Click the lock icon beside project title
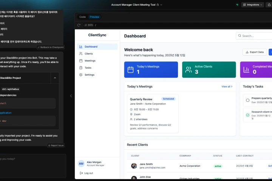This screenshot has height=181, width=272. click(158, 5)
